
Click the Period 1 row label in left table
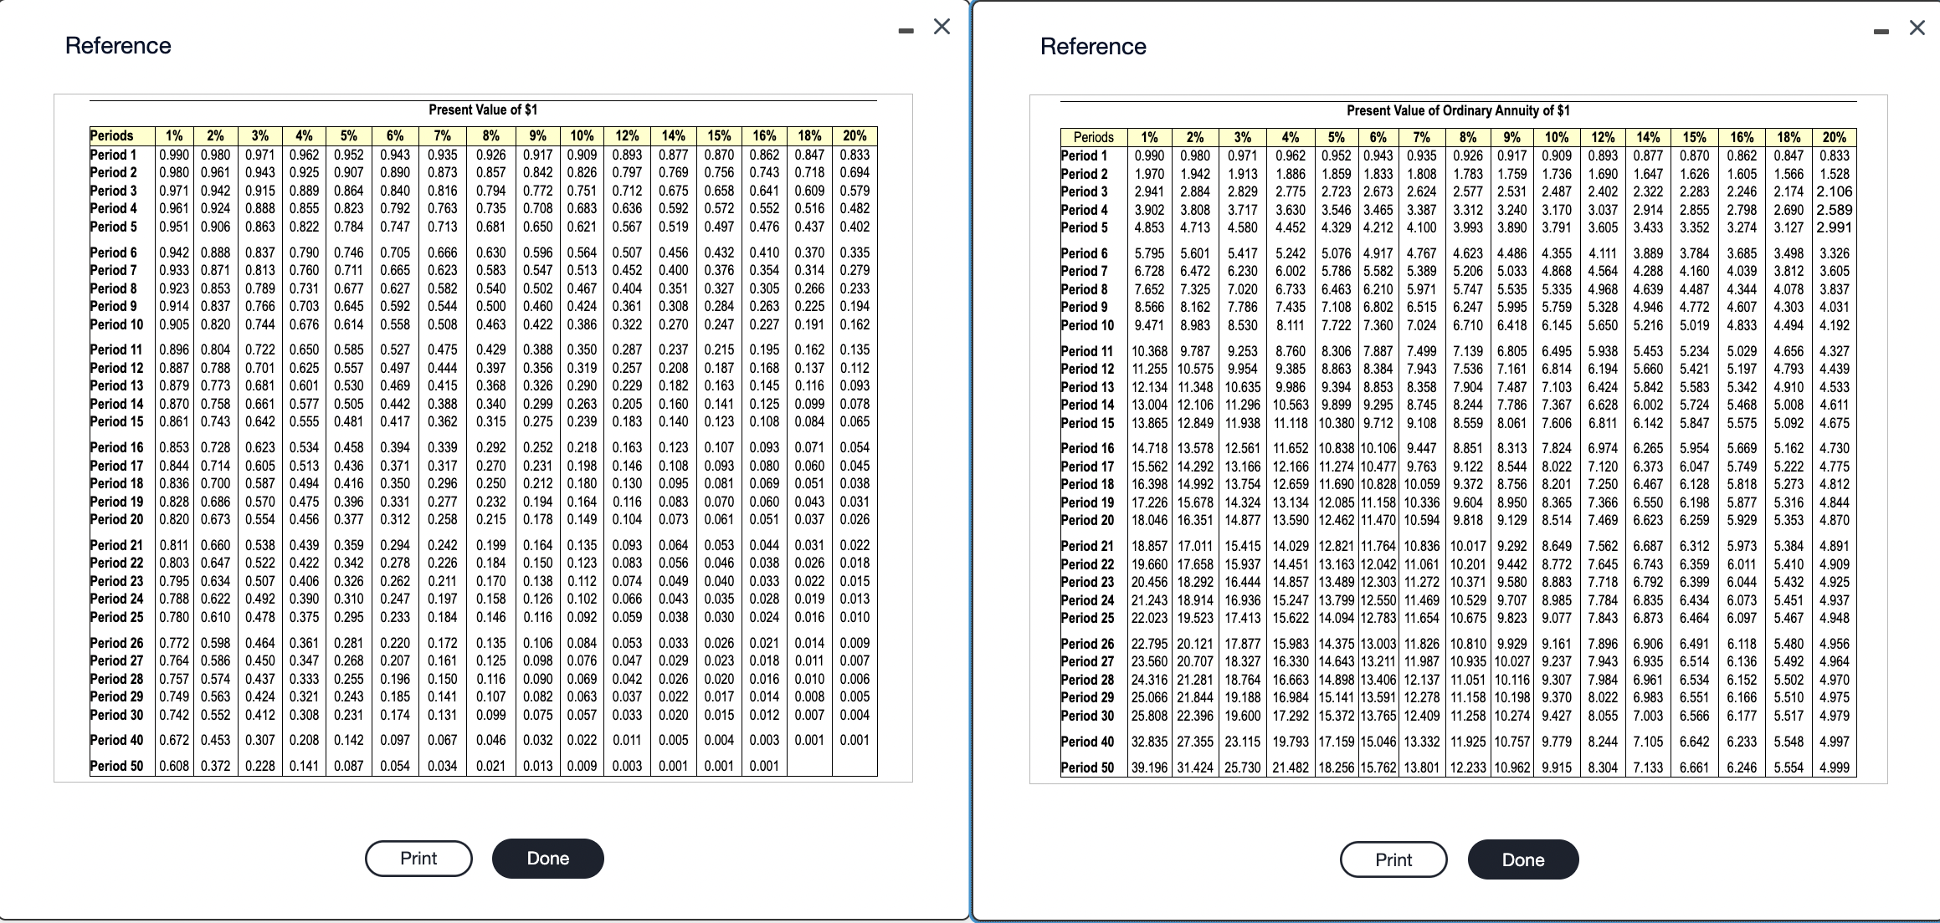pyautogui.click(x=112, y=154)
